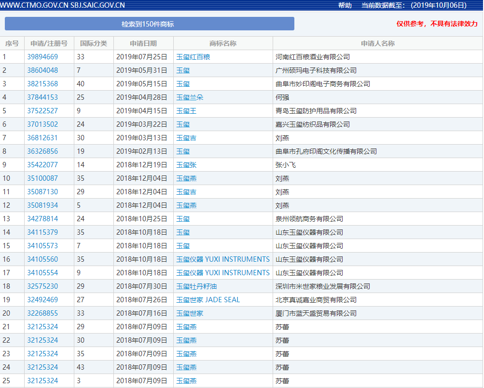Click the 申请/注册号 column header
Image resolution: width=484 pixels, height=388 pixels.
(x=49, y=43)
